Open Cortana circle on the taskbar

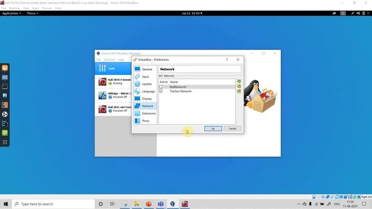[x=101, y=204]
